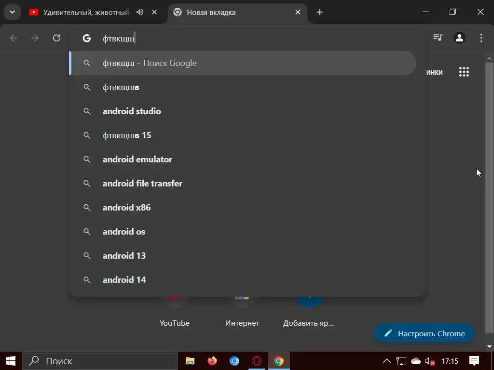Image resolution: width=494 pixels, height=370 pixels.
Task: Open the tab search dropdown arrow
Action: click(12, 12)
